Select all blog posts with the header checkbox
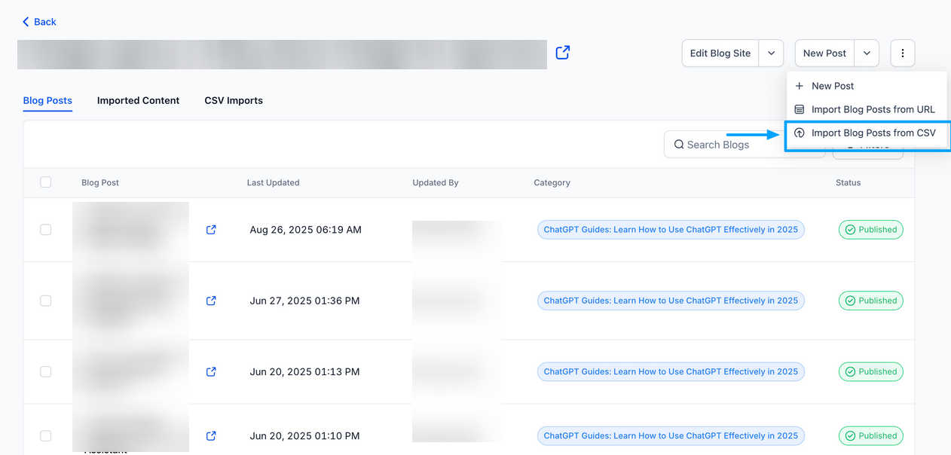This screenshot has height=455, width=951. pyautogui.click(x=46, y=182)
